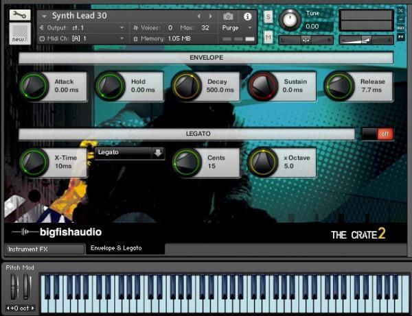The image size is (412, 316).
Task: Click the Release knob
Action: (x=338, y=86)
